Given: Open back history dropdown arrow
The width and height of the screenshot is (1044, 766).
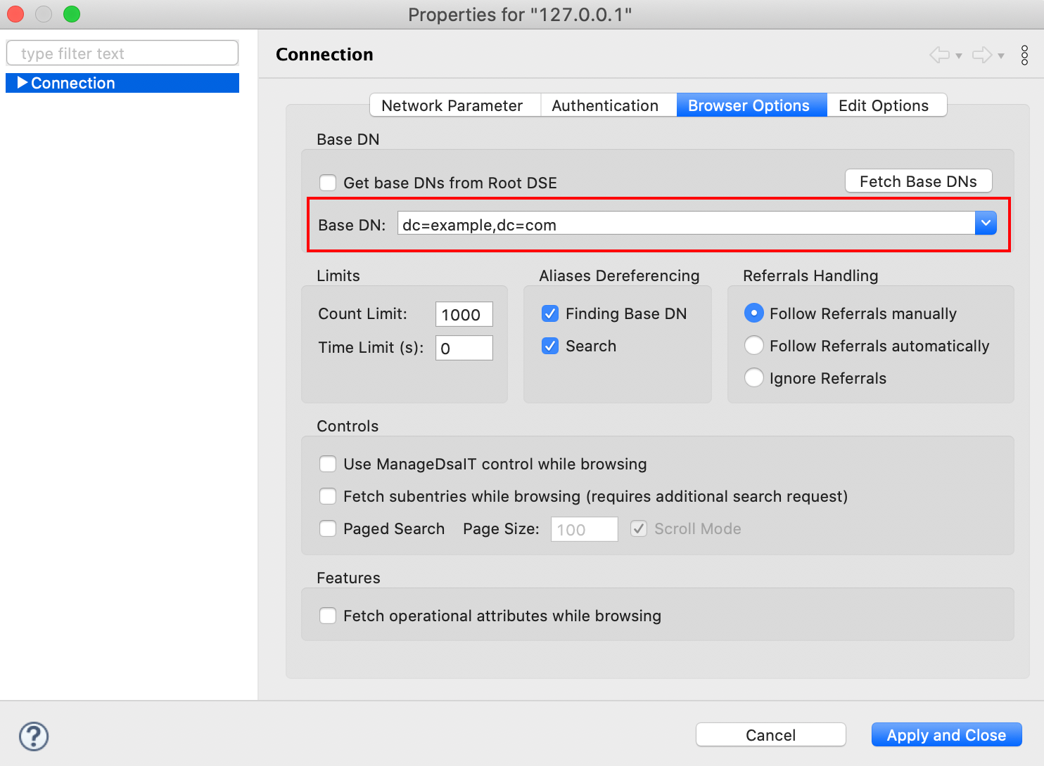Looking at the screenshot, I should pyautogui.click(x=958, y=56).
